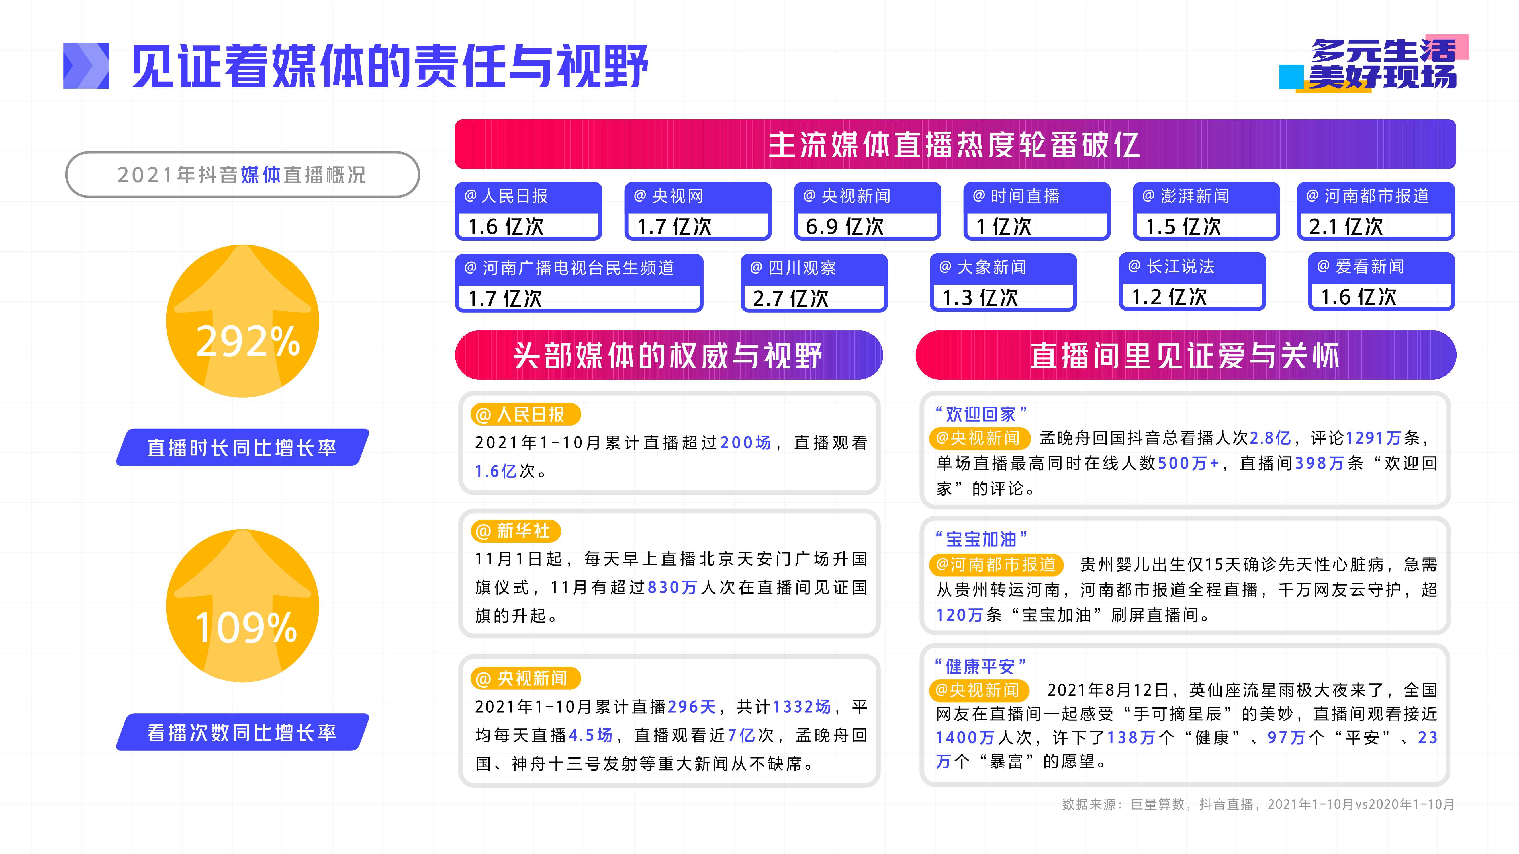Click the "宝宝加油" heading

coord(981,539)
